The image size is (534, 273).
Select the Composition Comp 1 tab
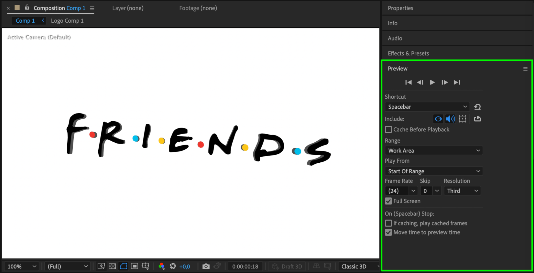pos(60,8)
